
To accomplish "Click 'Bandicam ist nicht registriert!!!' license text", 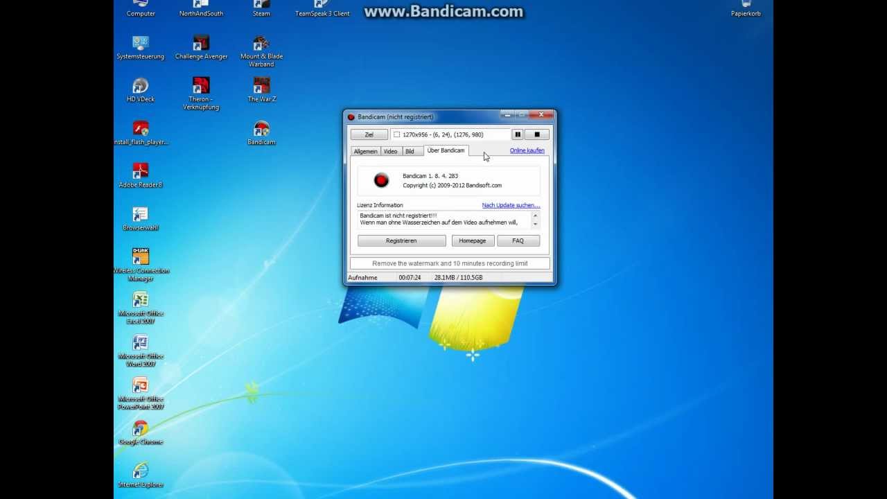I will point(398,216).
